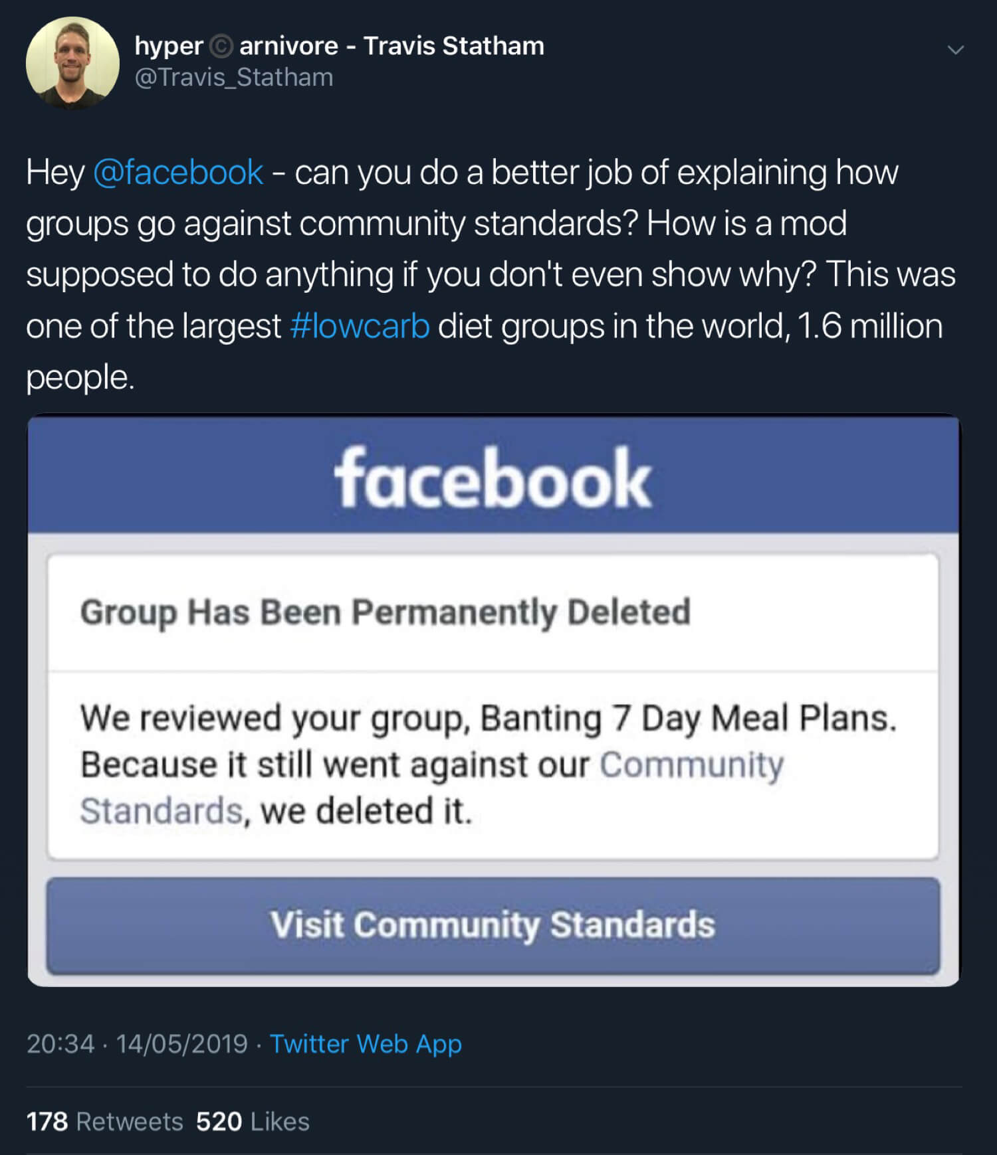
Task: View the 520 Likes list
Action: tap(253, 1121)
